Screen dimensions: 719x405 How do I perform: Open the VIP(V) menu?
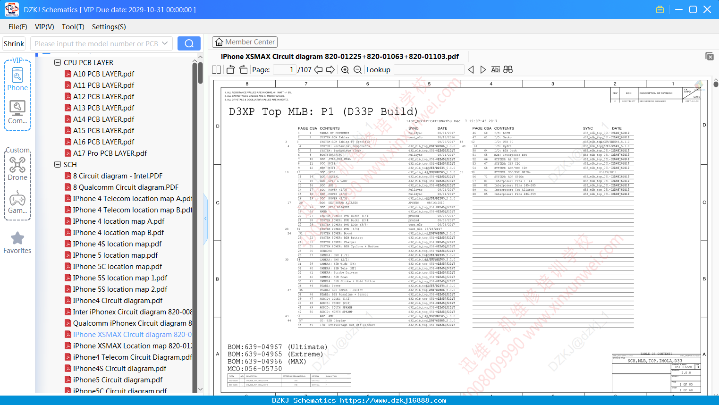coord(44,27)
